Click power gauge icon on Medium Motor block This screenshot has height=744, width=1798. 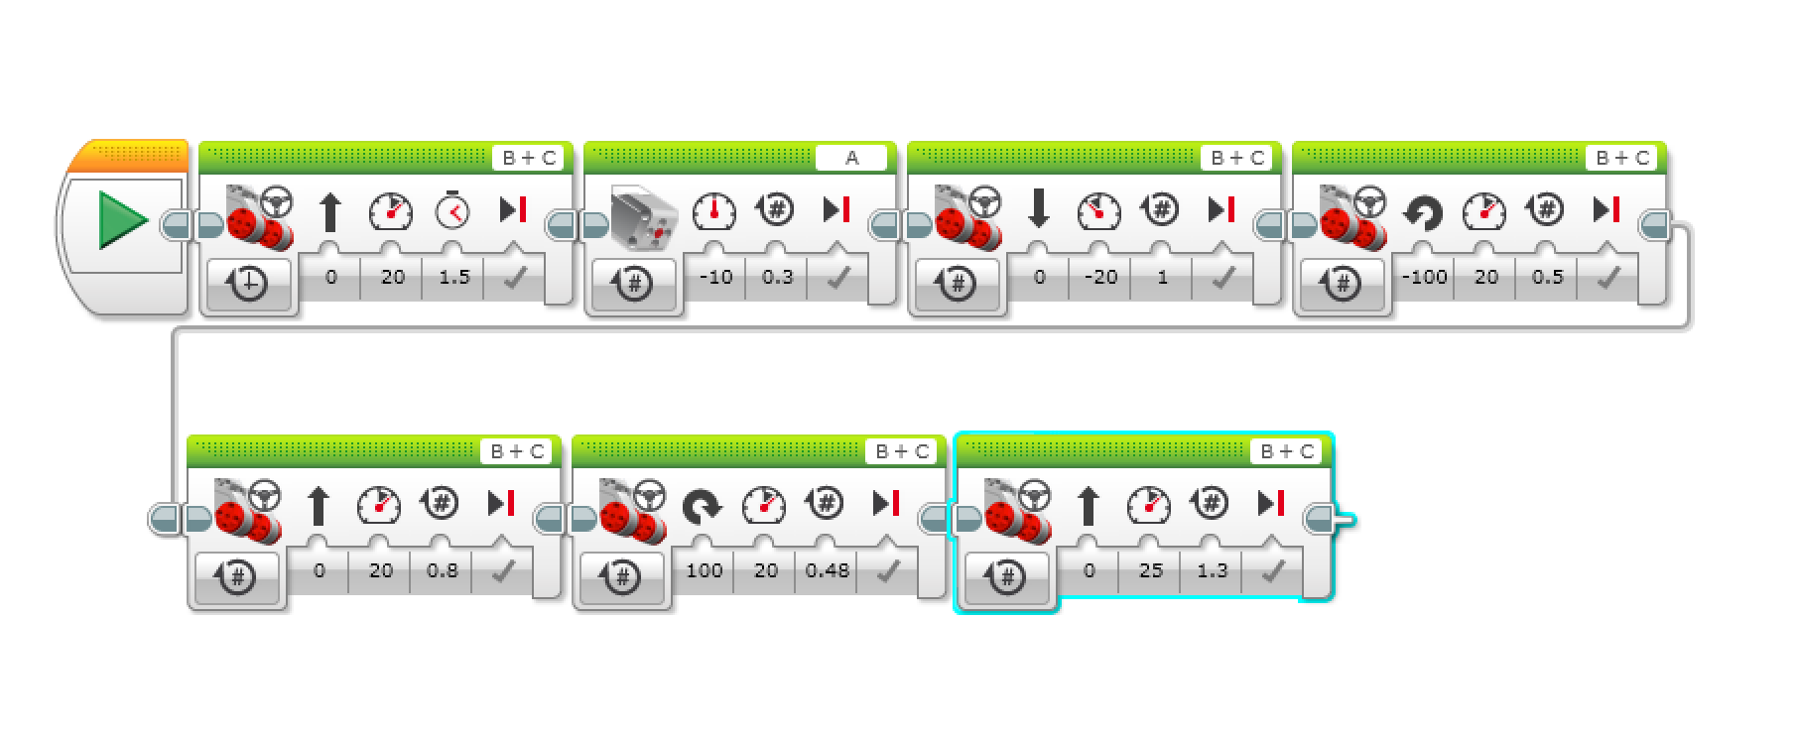[712, 210]
